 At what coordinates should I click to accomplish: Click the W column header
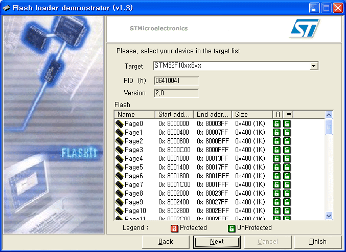[288, 115]
